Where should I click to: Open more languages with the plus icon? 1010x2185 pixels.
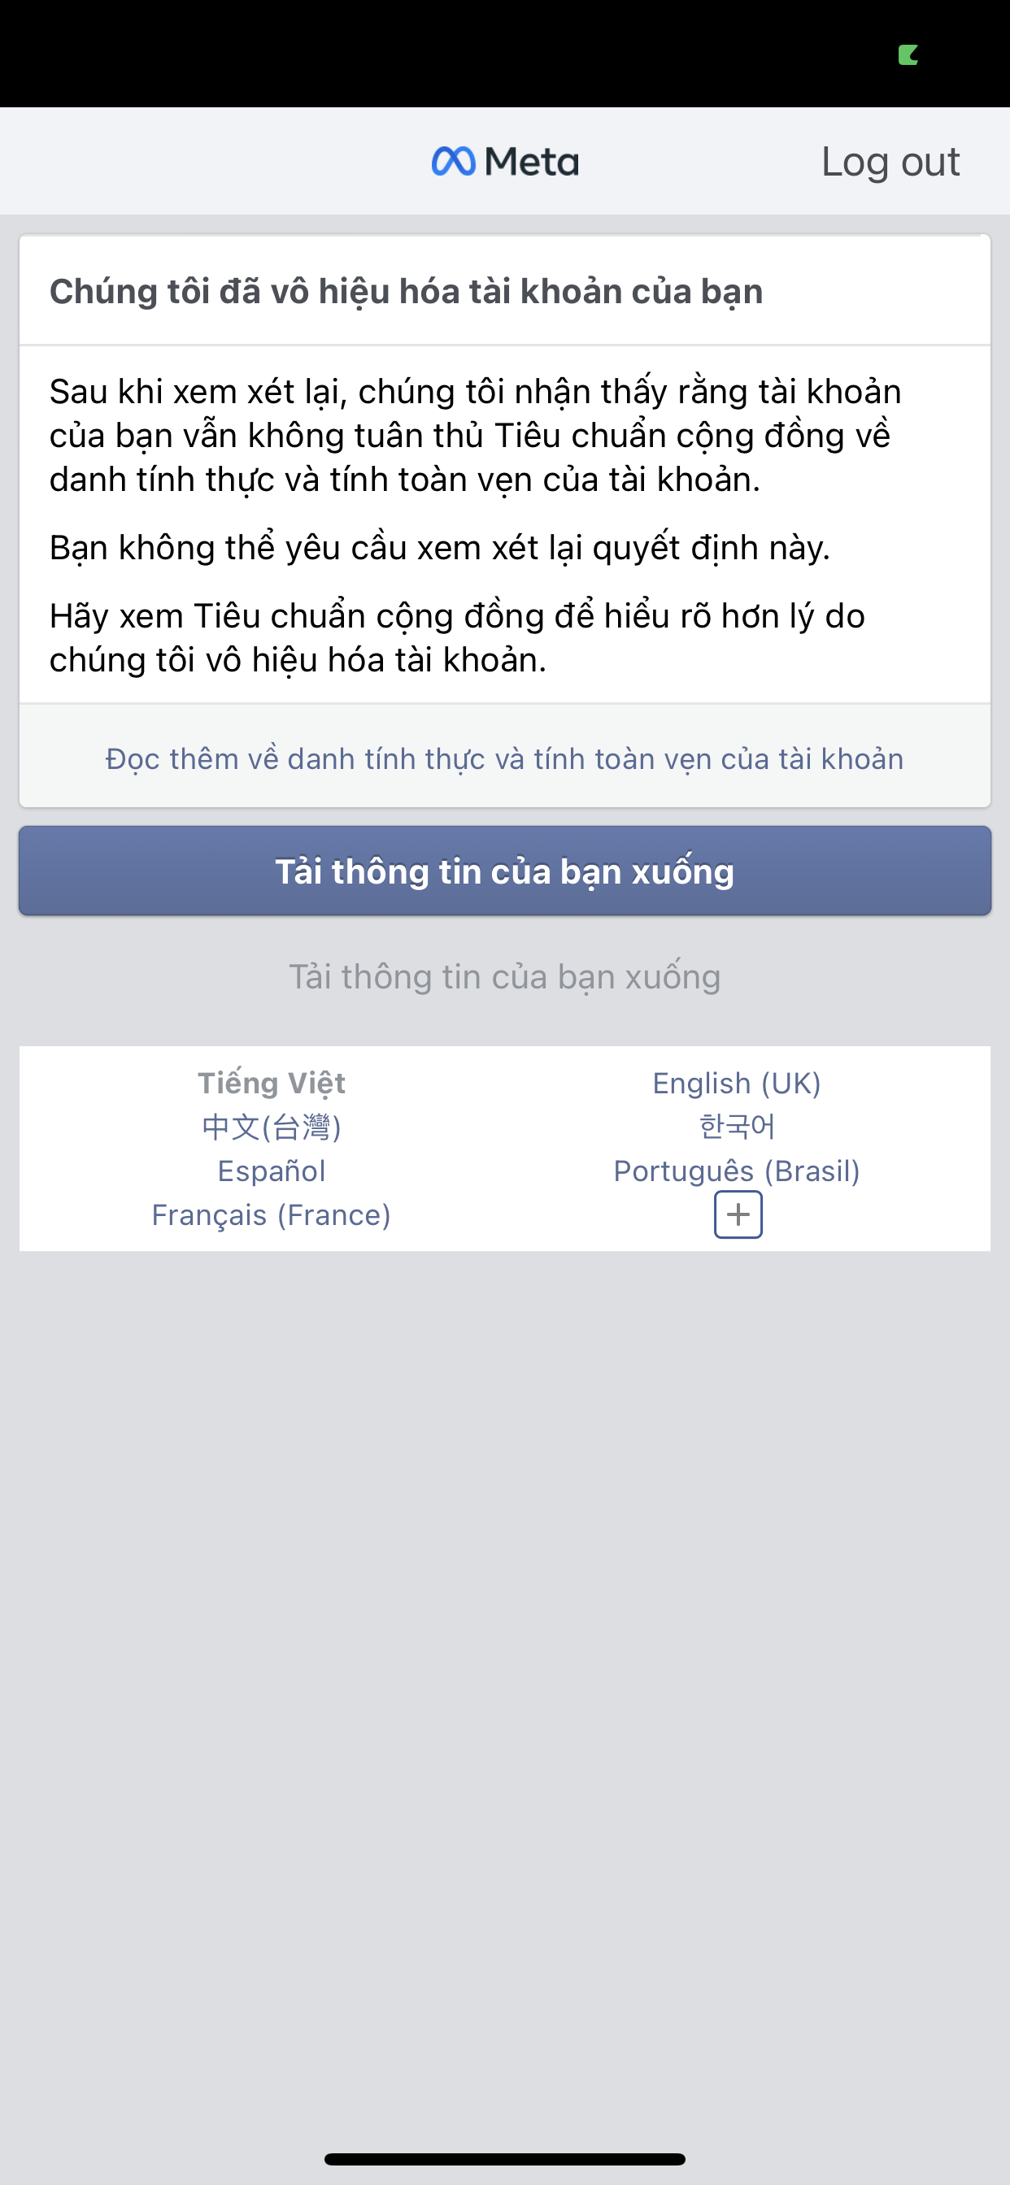[x=738, y=1214]
